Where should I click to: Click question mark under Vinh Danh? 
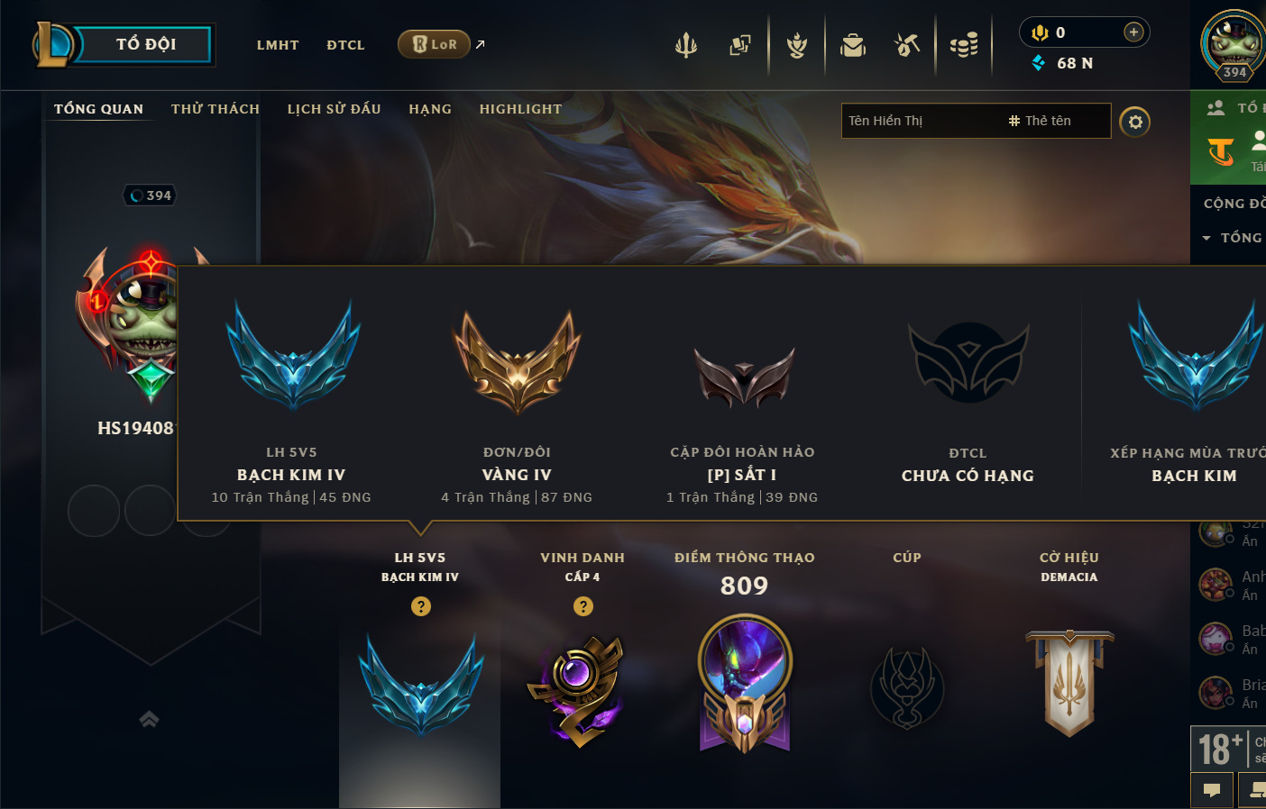pos(583,606)
